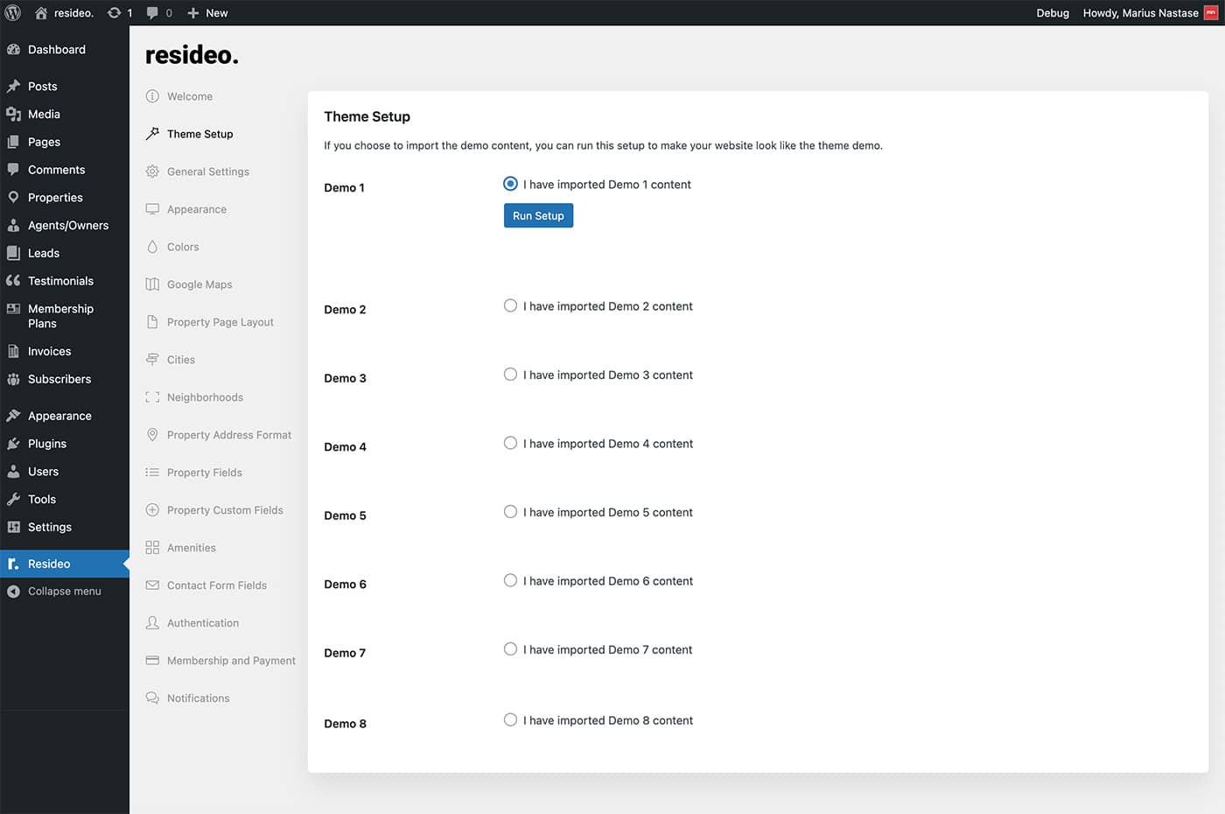Click the Colors droplet icon

click(x=152, y=247)
